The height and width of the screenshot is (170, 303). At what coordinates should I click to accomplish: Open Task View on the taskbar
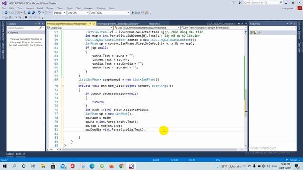33,166
